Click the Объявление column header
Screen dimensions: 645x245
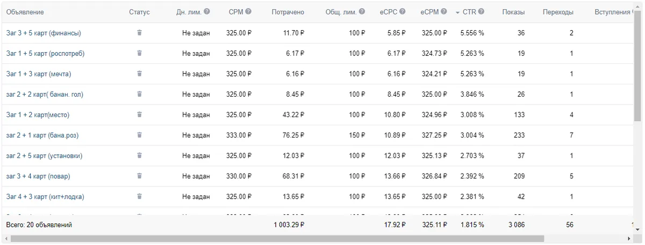pos(25,12)
